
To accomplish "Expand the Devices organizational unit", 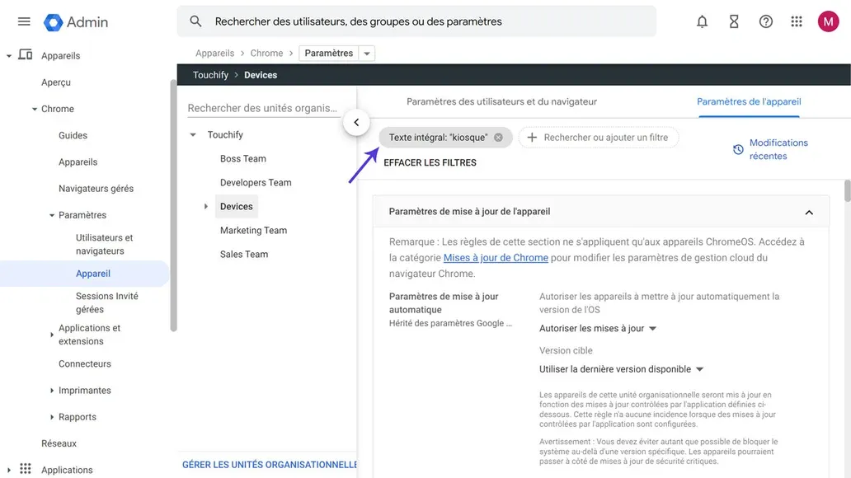I will click(x=205, y=206).
